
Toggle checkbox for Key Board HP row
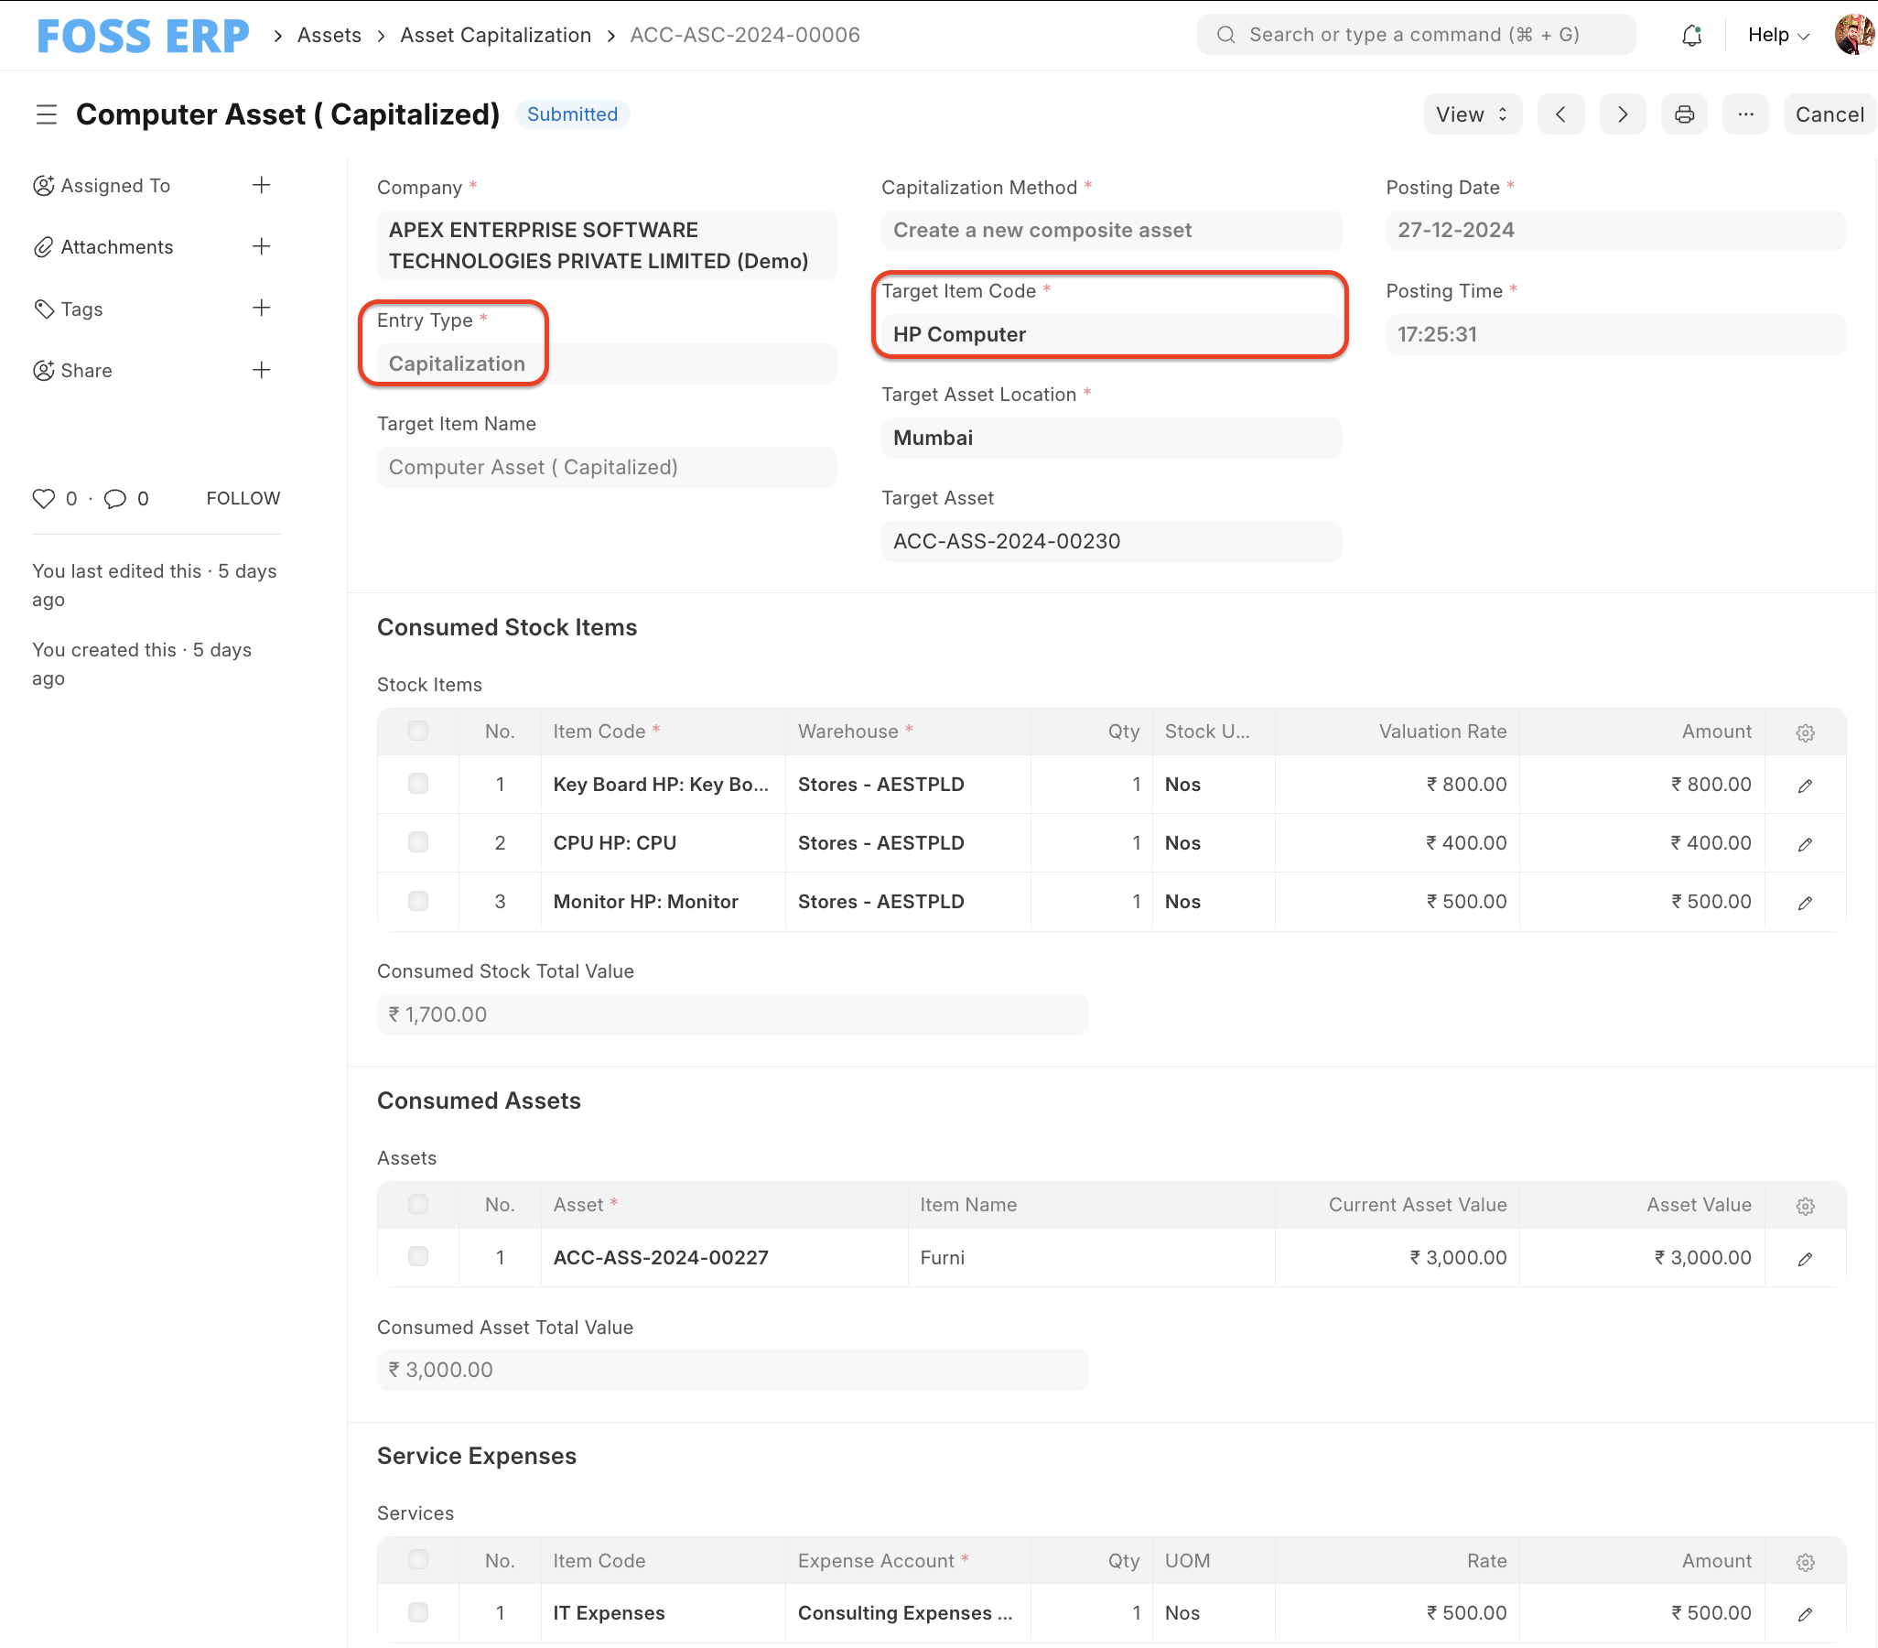point(418,783)
